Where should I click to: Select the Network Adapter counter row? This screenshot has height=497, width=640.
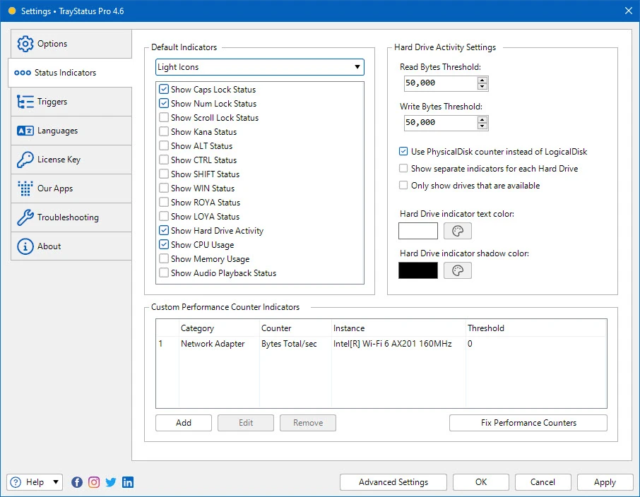pyautogui.click(x=381, y=344)
